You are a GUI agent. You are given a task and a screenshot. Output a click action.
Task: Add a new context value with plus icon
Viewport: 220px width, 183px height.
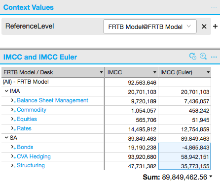click(x=215, y=26)
